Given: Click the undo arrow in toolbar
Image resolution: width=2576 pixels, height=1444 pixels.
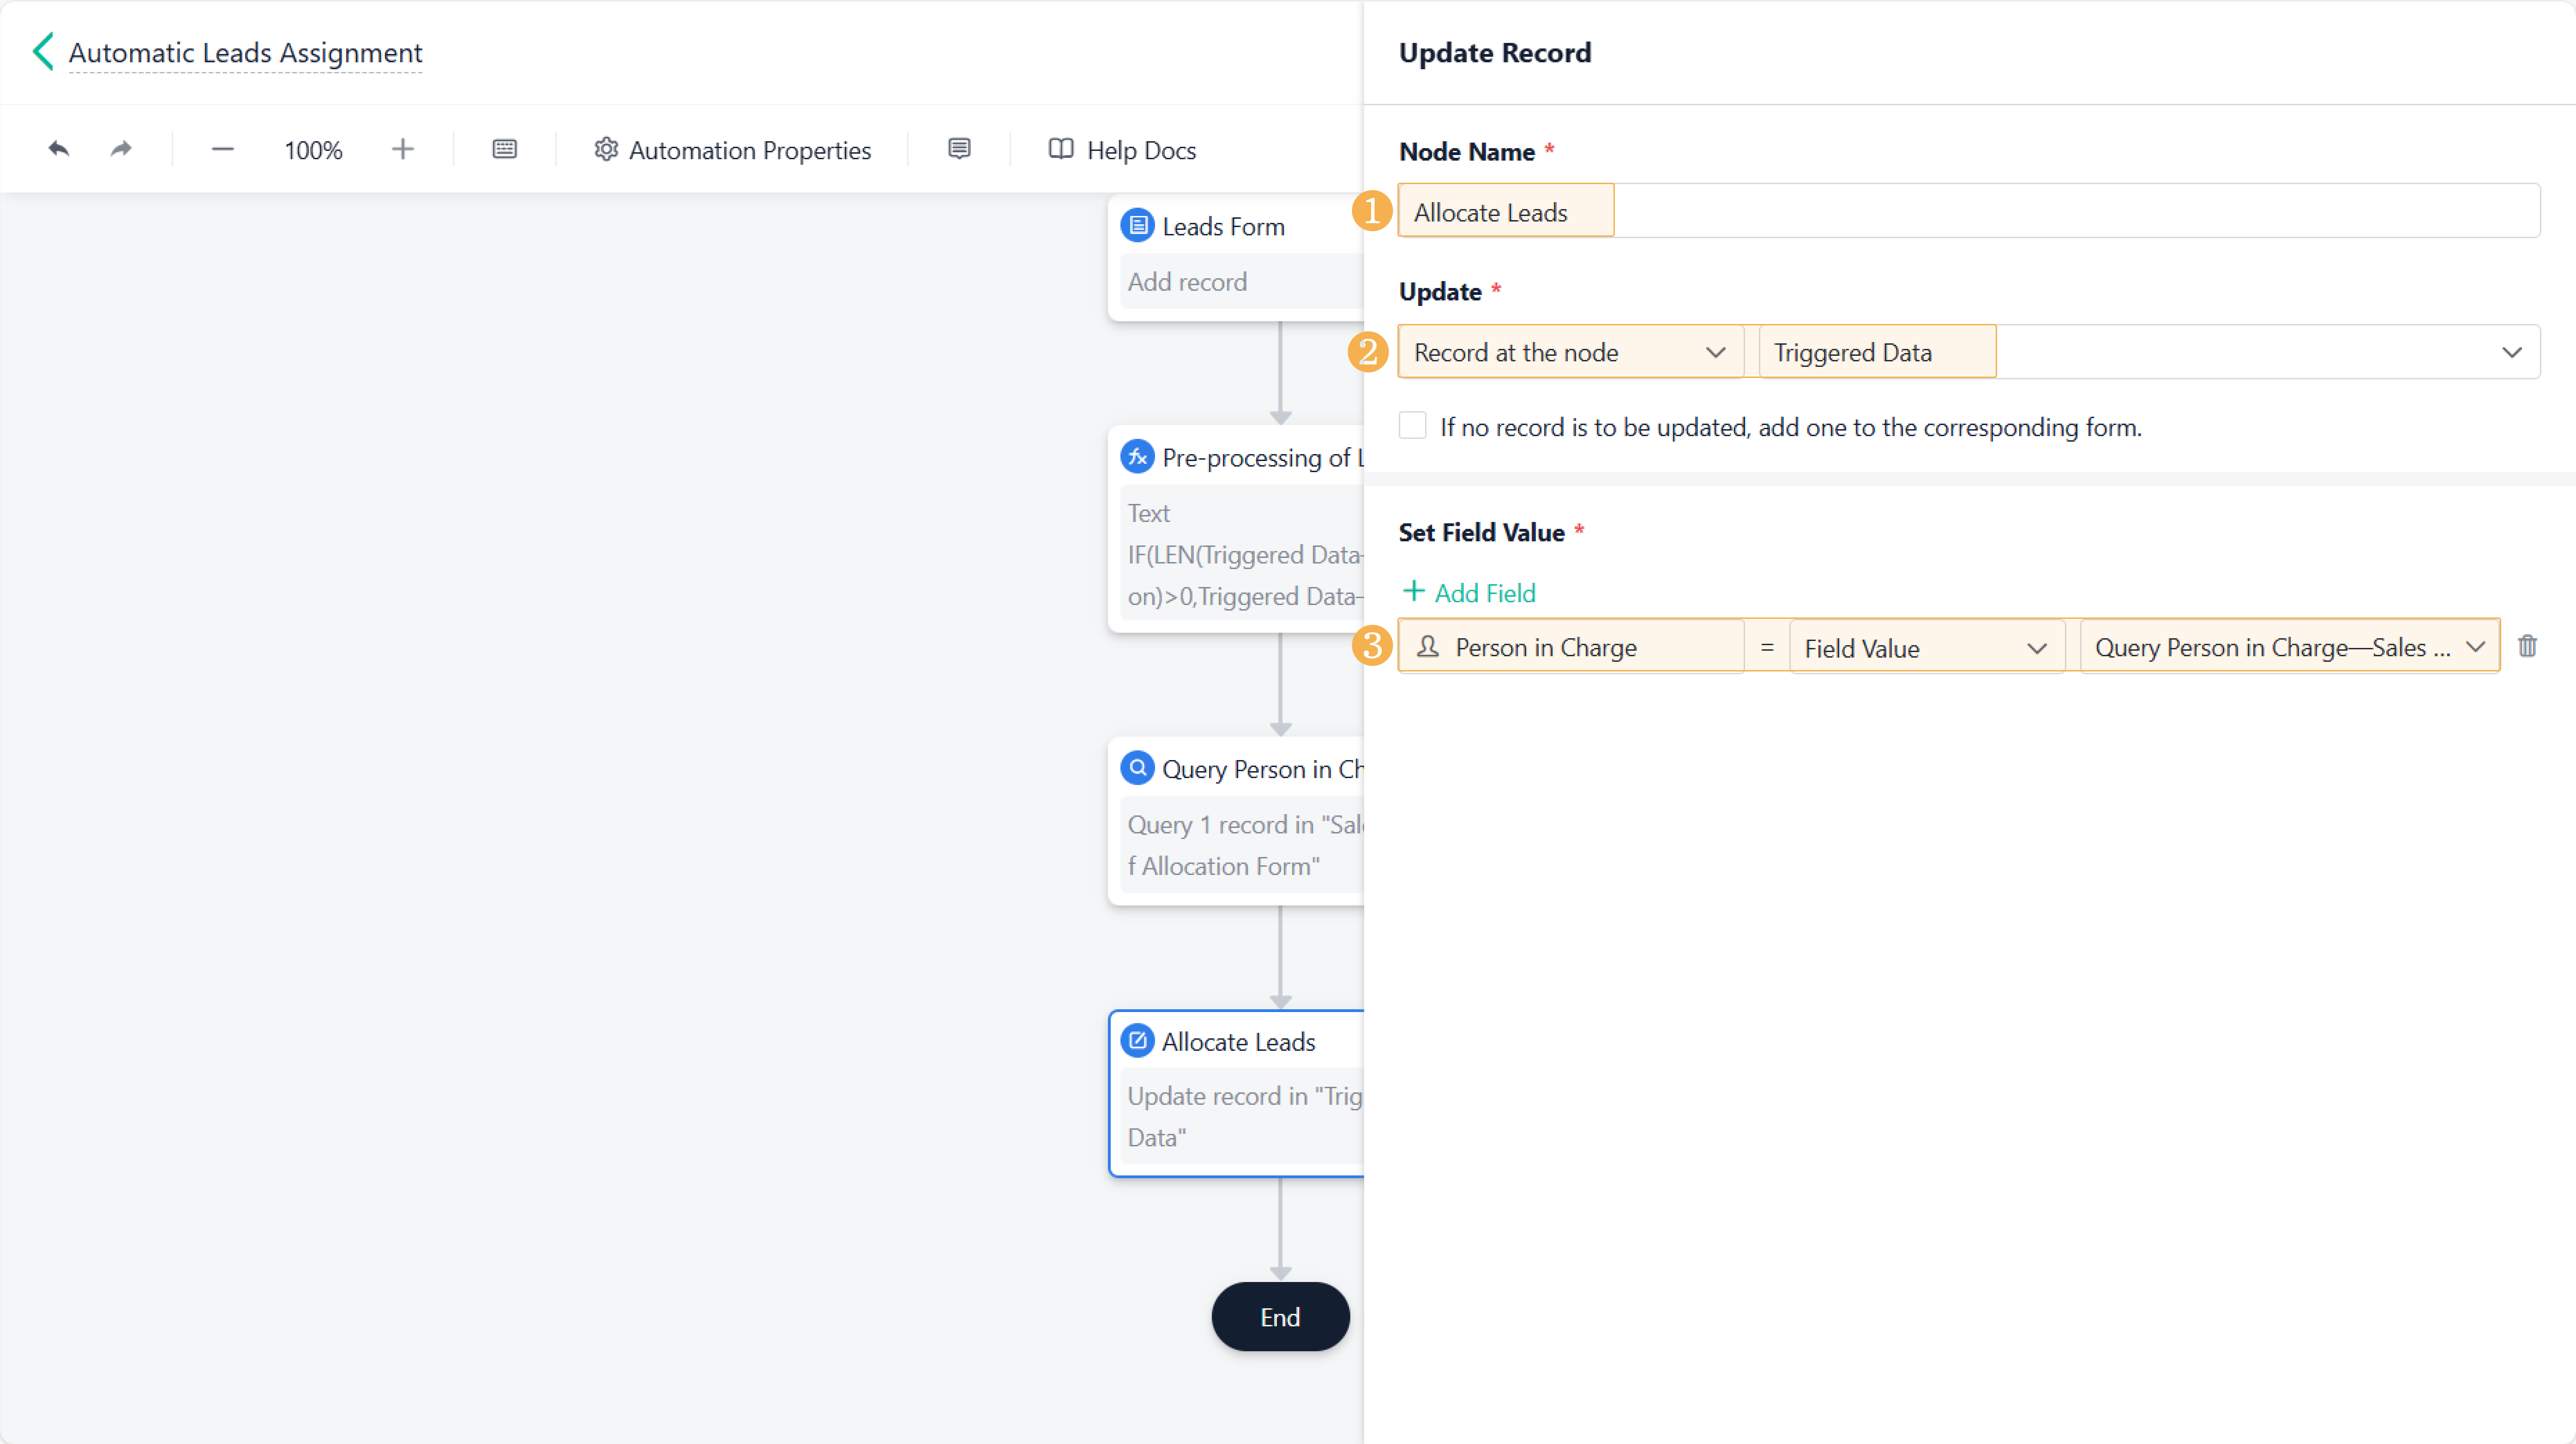Looking at the screenshot, I should (x=59, y=150).
